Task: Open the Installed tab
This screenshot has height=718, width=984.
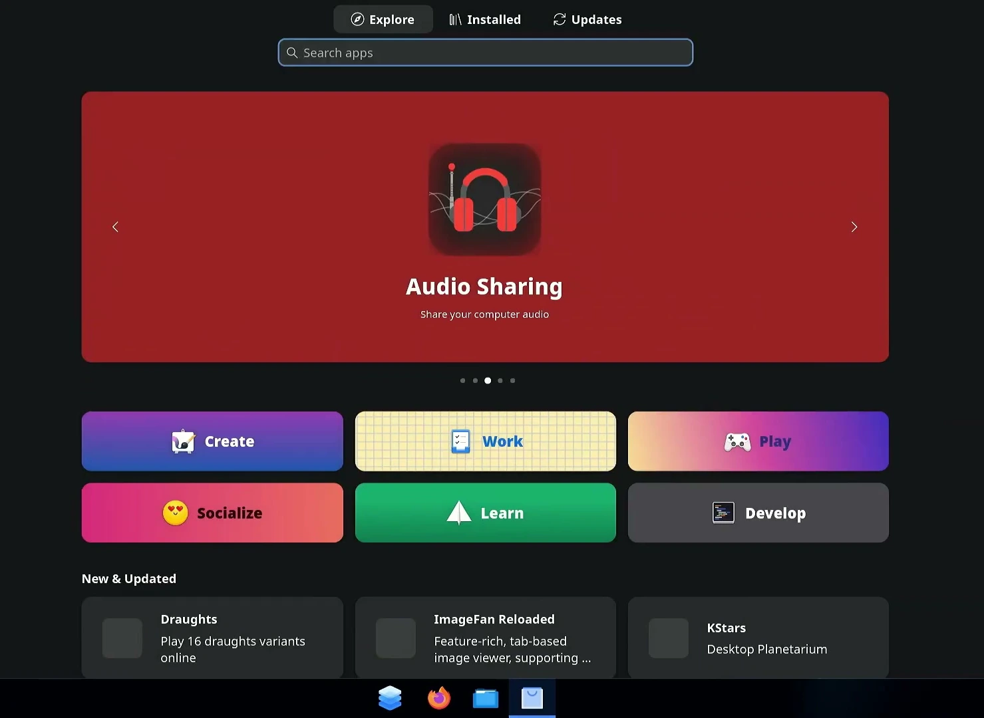Action: click(485, 19)
